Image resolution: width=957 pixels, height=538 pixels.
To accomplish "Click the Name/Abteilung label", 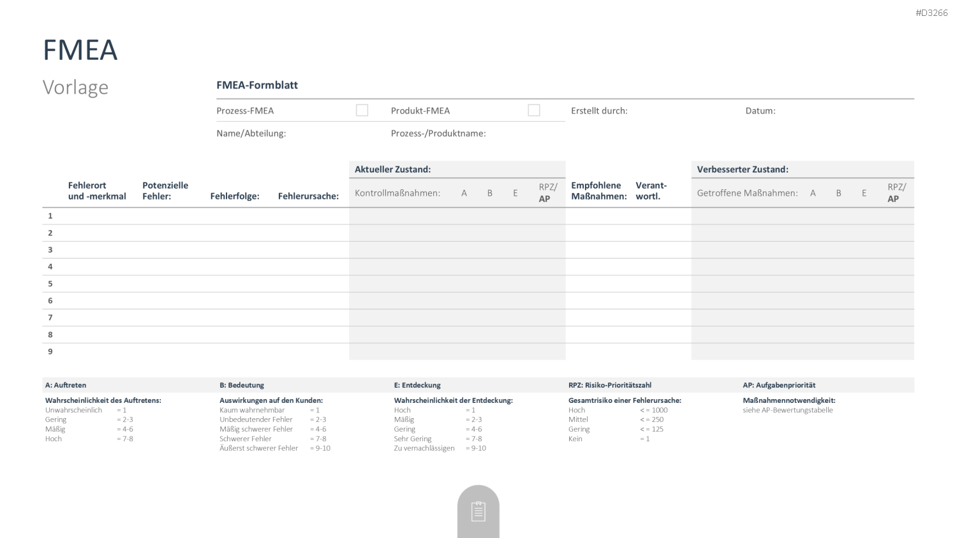I will point(251,133).
